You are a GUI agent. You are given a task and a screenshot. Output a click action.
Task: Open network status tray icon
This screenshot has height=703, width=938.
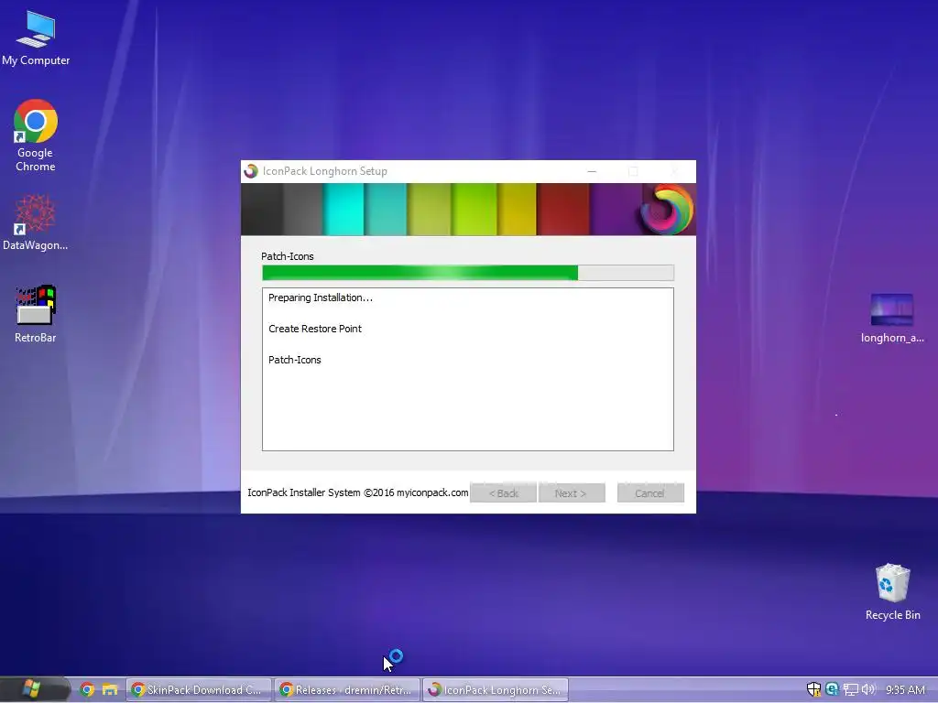click(850, 690)
